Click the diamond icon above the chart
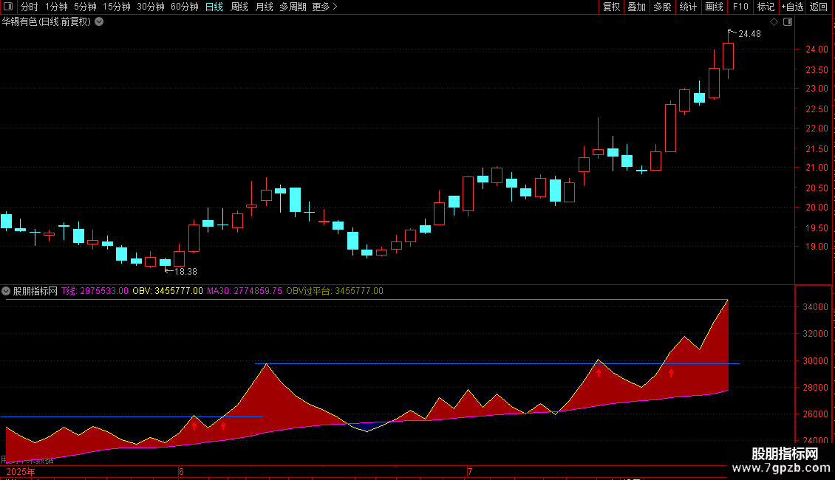The image size is (835, 480). pos(774,22)
